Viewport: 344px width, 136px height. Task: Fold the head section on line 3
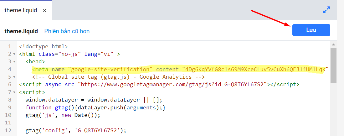click(14, 61)
